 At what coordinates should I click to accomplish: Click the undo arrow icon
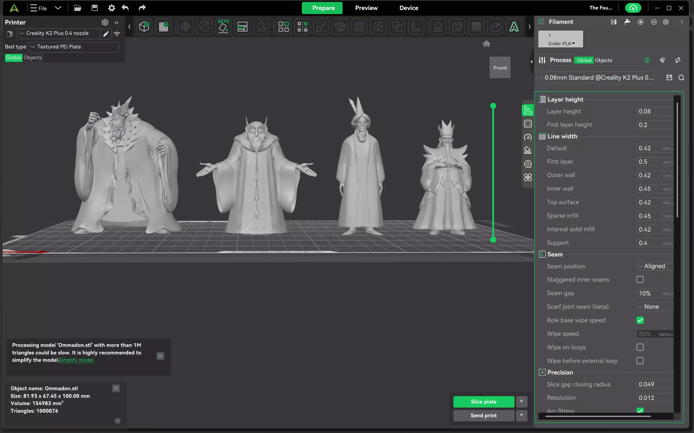(x=125, y=8)
